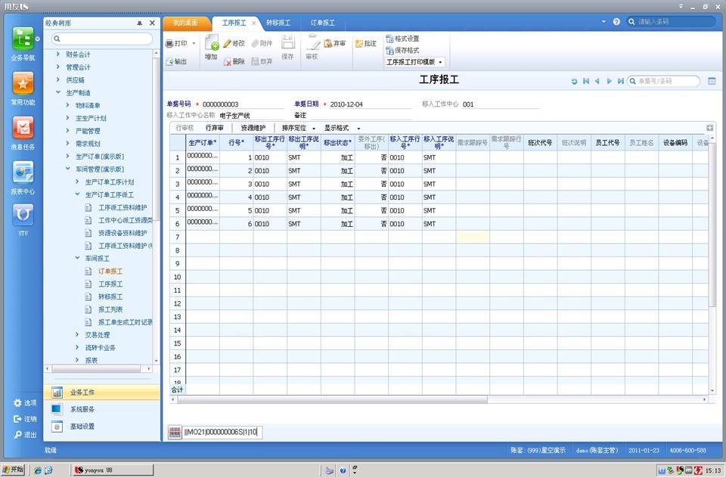Click the 保存 save floppy icon
The height and width of the screenshot is (478, 726).
(x=288, y=42)
